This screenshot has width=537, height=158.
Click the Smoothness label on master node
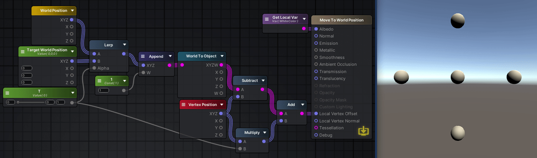pyautogui.click(x=332, y=57)
